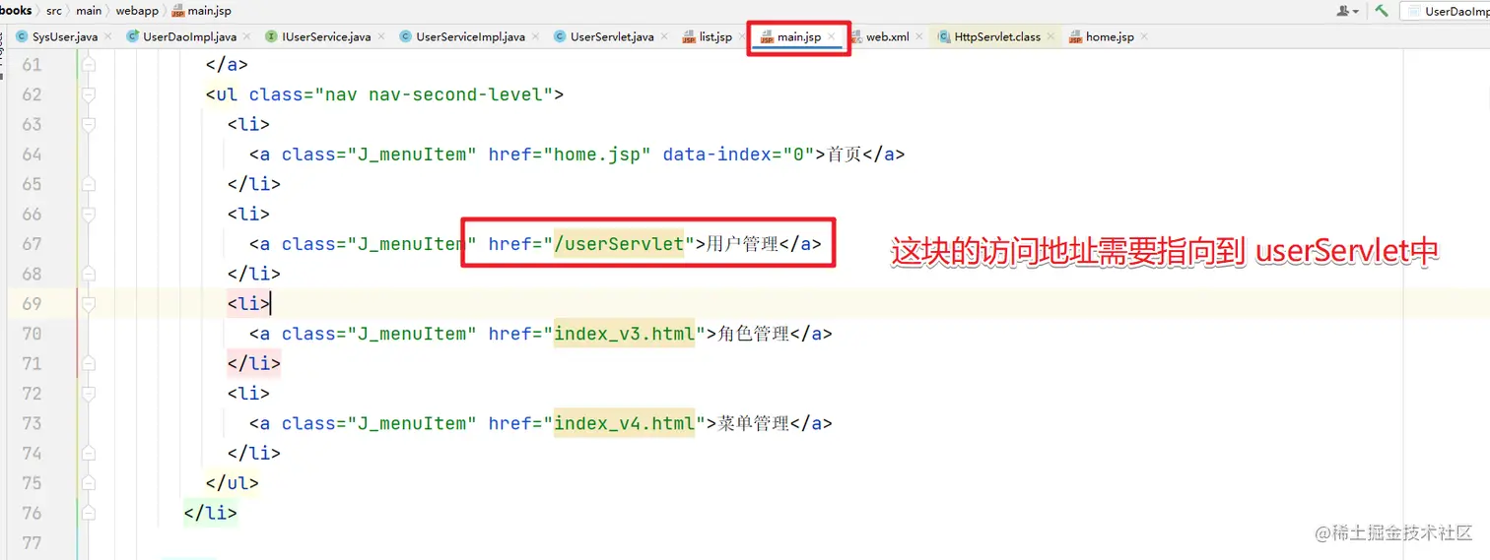The height and width of the screenshot is (560, 1490).
Task: Close the home.jsp tab
Action: pyautogui.click(x=1144, y=36)
